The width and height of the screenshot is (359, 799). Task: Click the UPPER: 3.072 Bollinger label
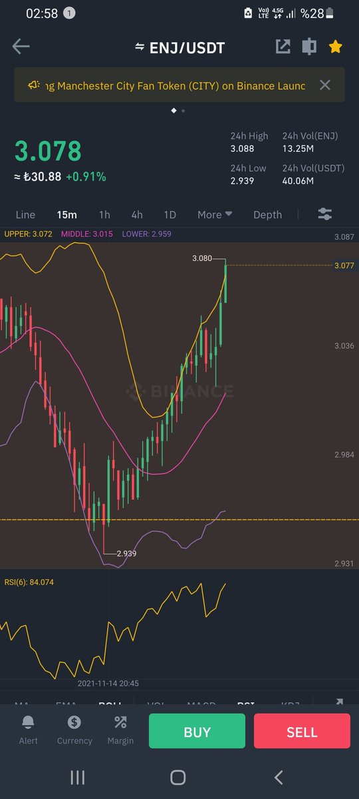(29, 234)
